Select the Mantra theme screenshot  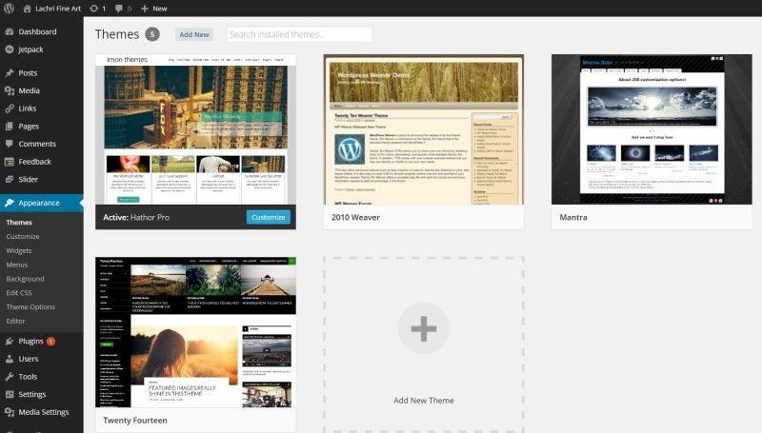tap(652, 129)
